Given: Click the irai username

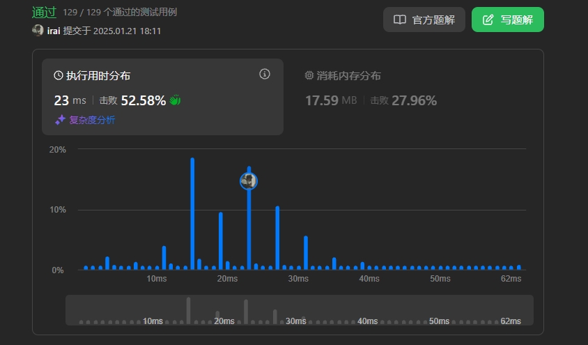Looking at the screenshot, I should coord(54,31).
